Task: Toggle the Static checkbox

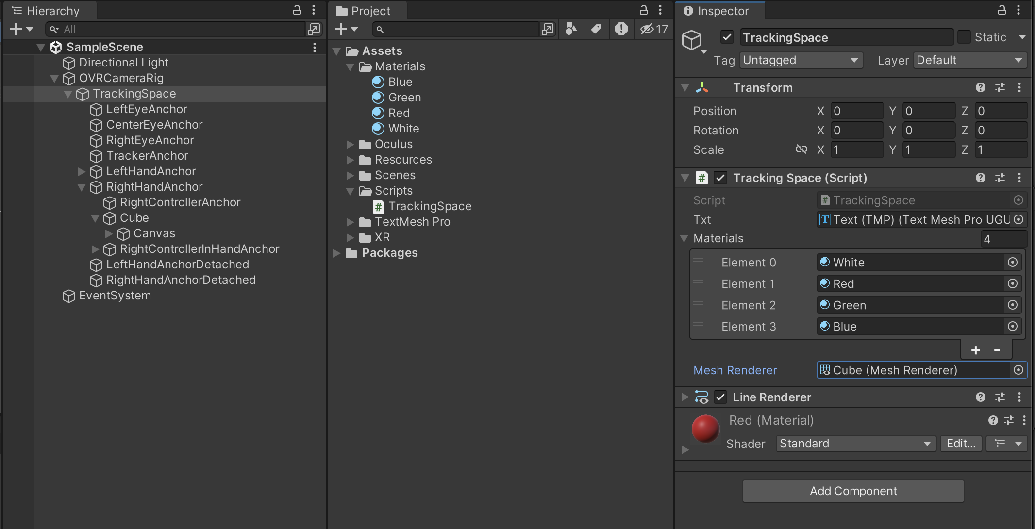Action: [x=964, y=37]
